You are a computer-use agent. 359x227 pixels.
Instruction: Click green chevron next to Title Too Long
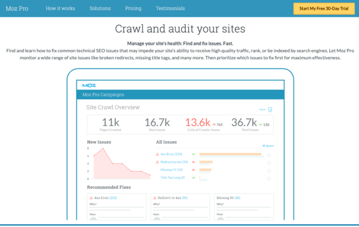click(x=193, y=177)
